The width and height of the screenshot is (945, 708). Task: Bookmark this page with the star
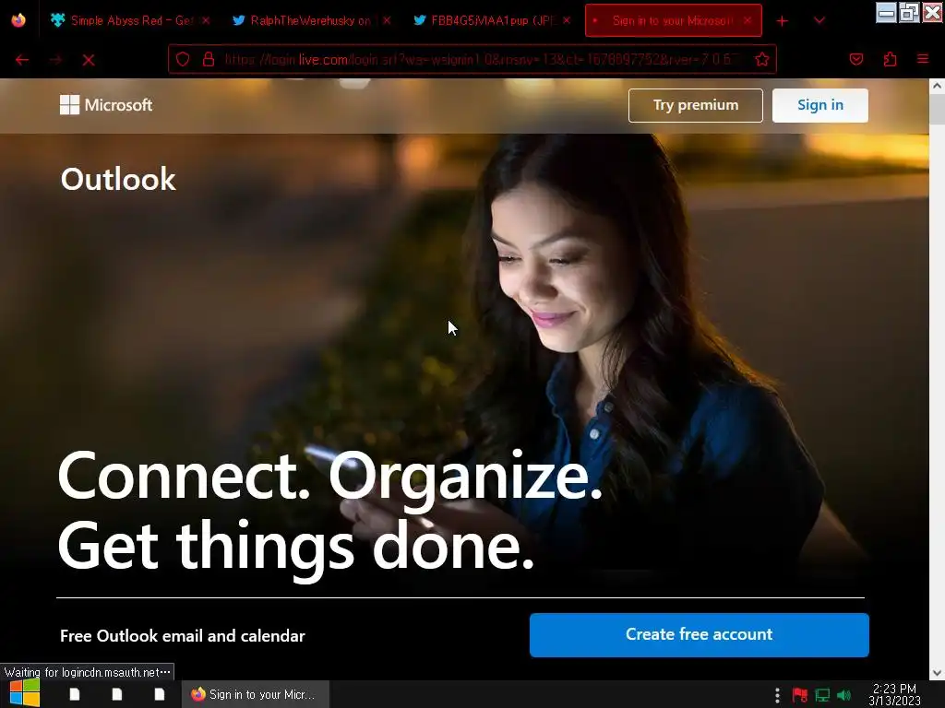(x=762, y=59)
